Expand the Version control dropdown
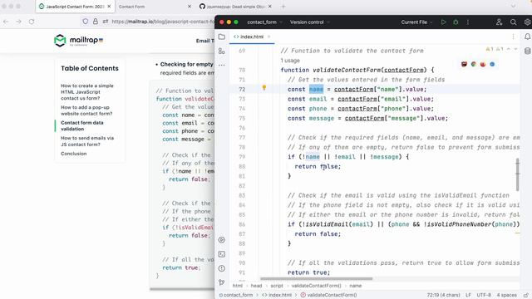532x299 pixels. 310,22
